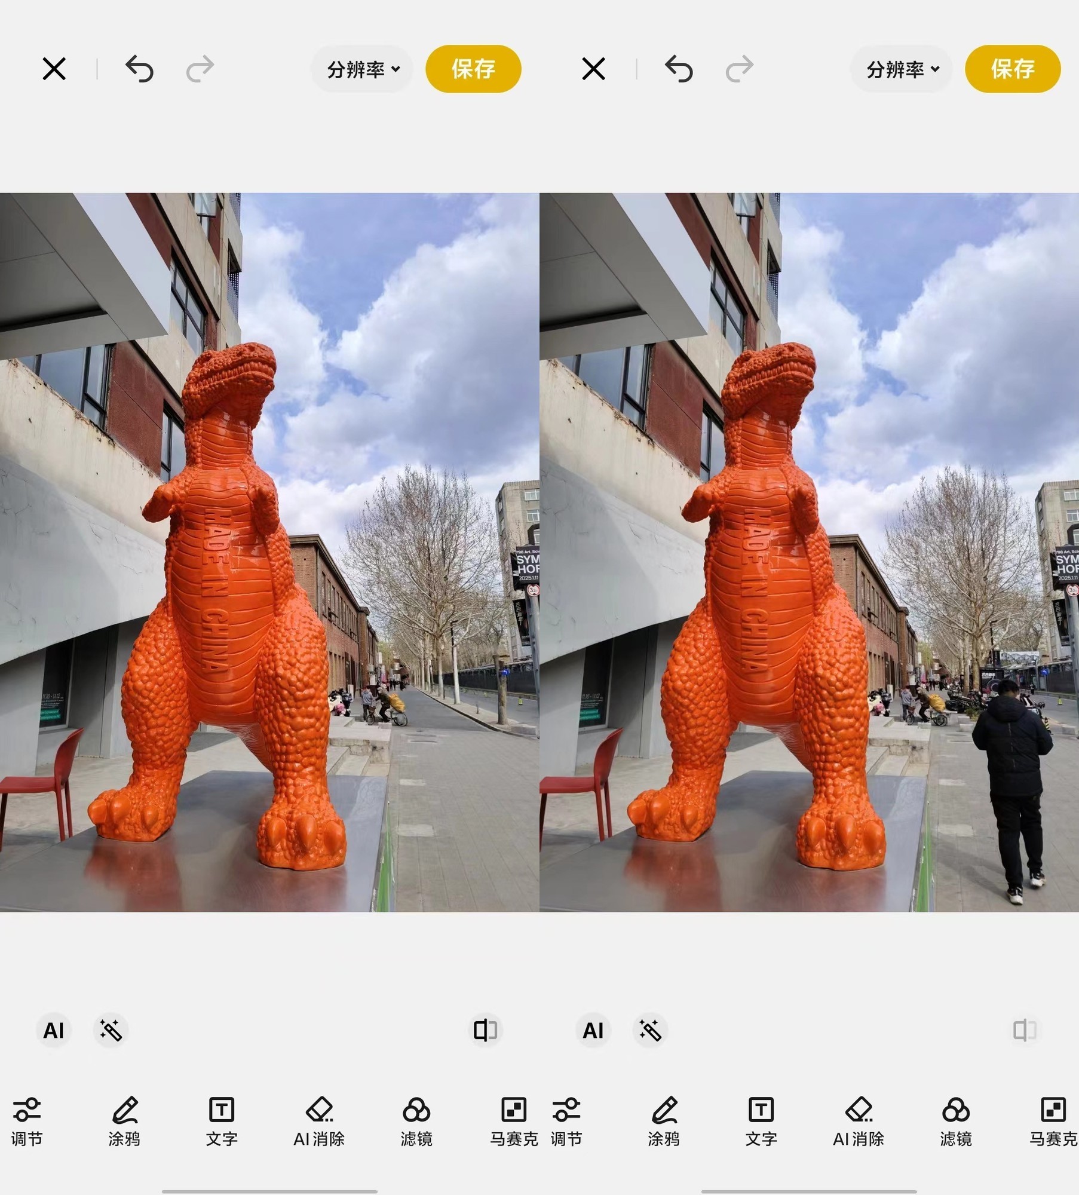The width and height of the screenshot is (1079, 1195).
Task: Tap the AI button in the left editor
Action: pos(54,1030)
